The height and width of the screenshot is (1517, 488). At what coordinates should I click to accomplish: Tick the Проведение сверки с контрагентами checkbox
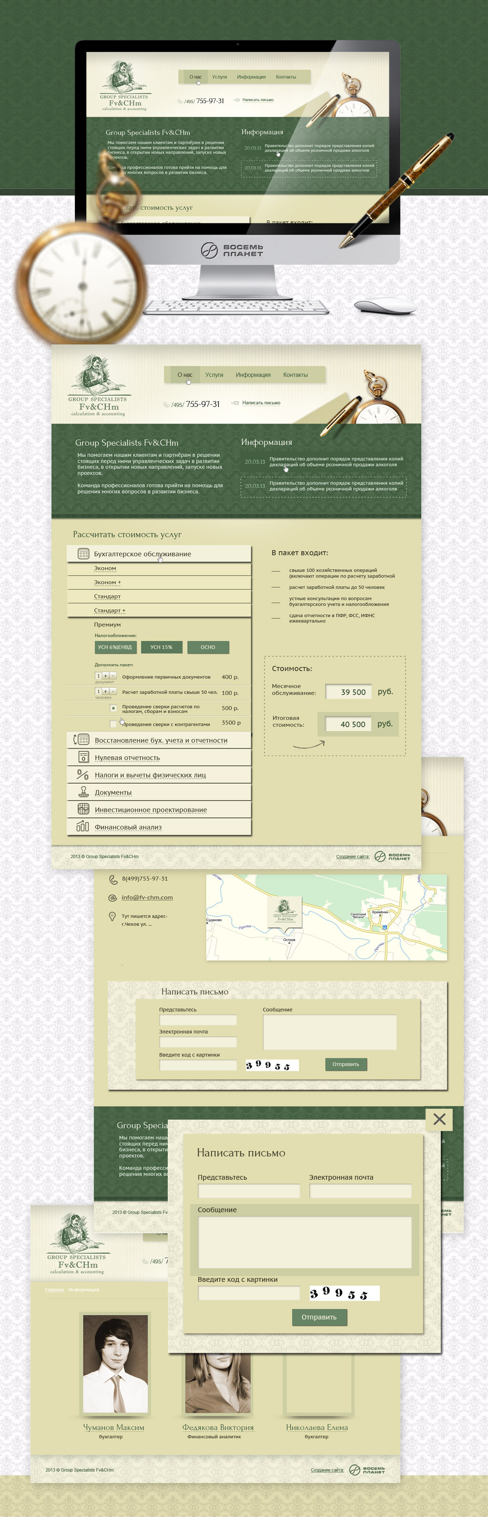[x=113, y=724]
